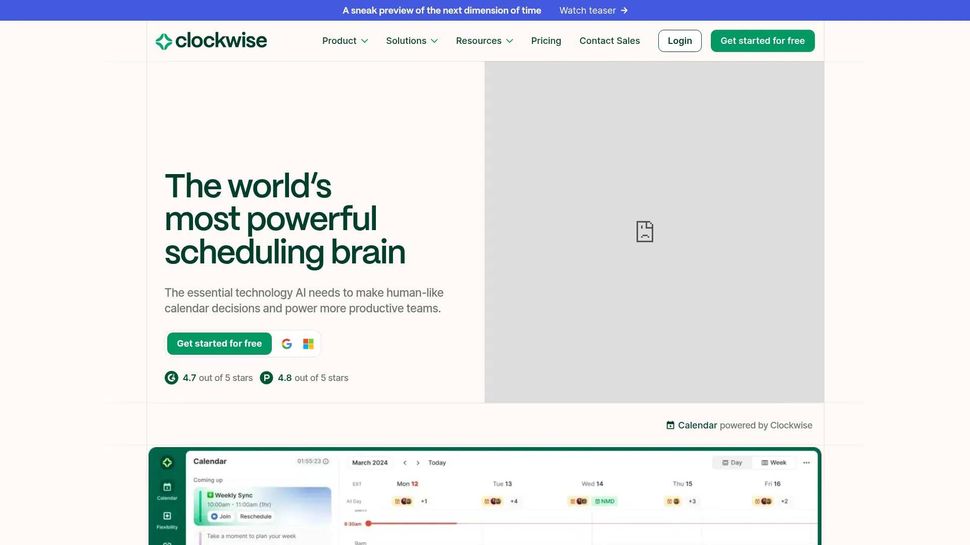Click the Login button

[680, 41]
